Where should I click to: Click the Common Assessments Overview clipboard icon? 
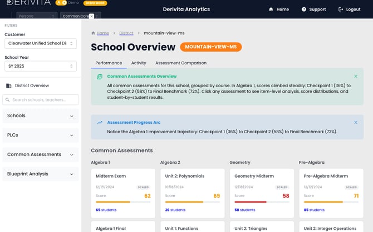[100, 77]
